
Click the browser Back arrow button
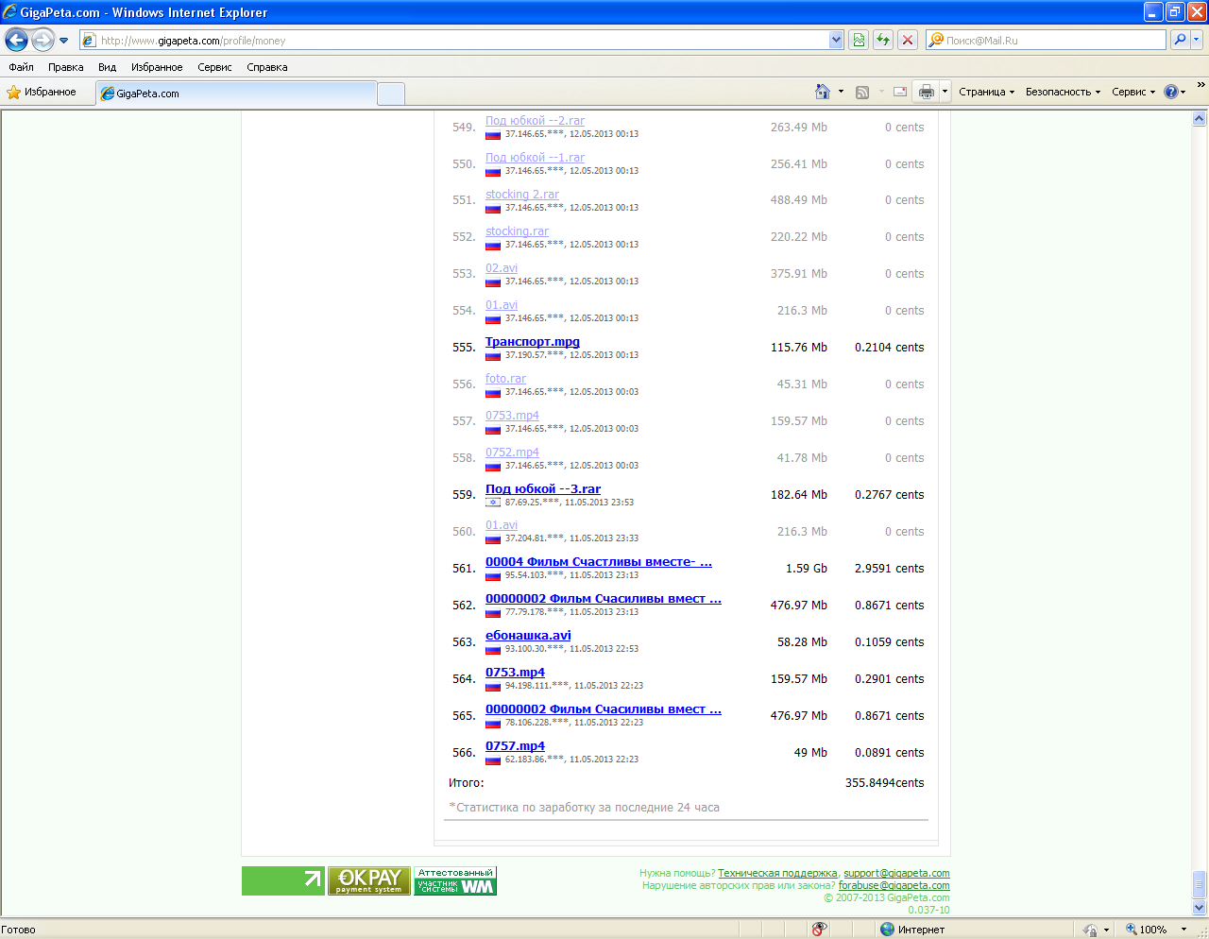(x=17, y=40)
